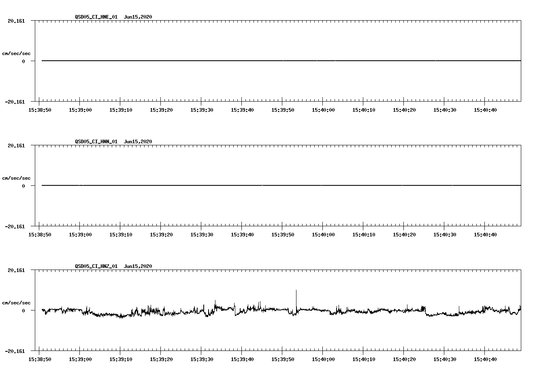This screenshot has width=550, height=374.
Task: Click 15:38:50 time label on HNE axis
Action: (x=40, y=110)
